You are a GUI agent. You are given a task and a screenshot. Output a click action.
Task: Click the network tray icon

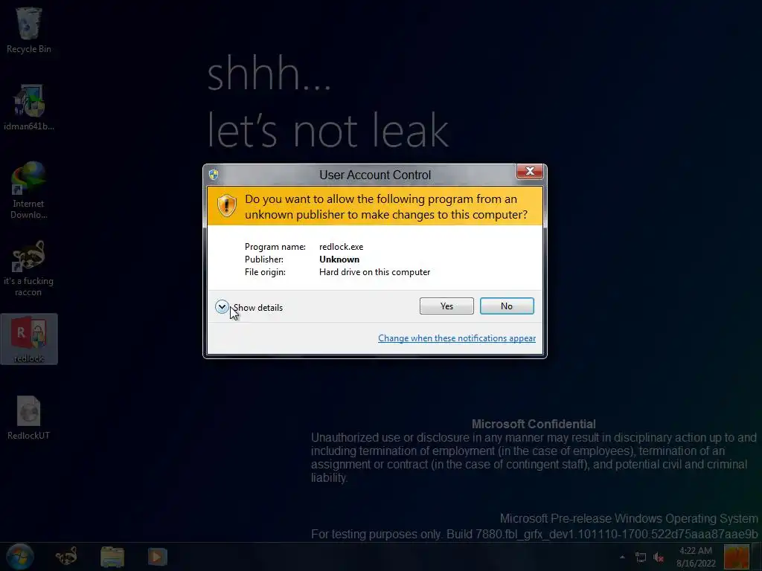tap(641, 558)
